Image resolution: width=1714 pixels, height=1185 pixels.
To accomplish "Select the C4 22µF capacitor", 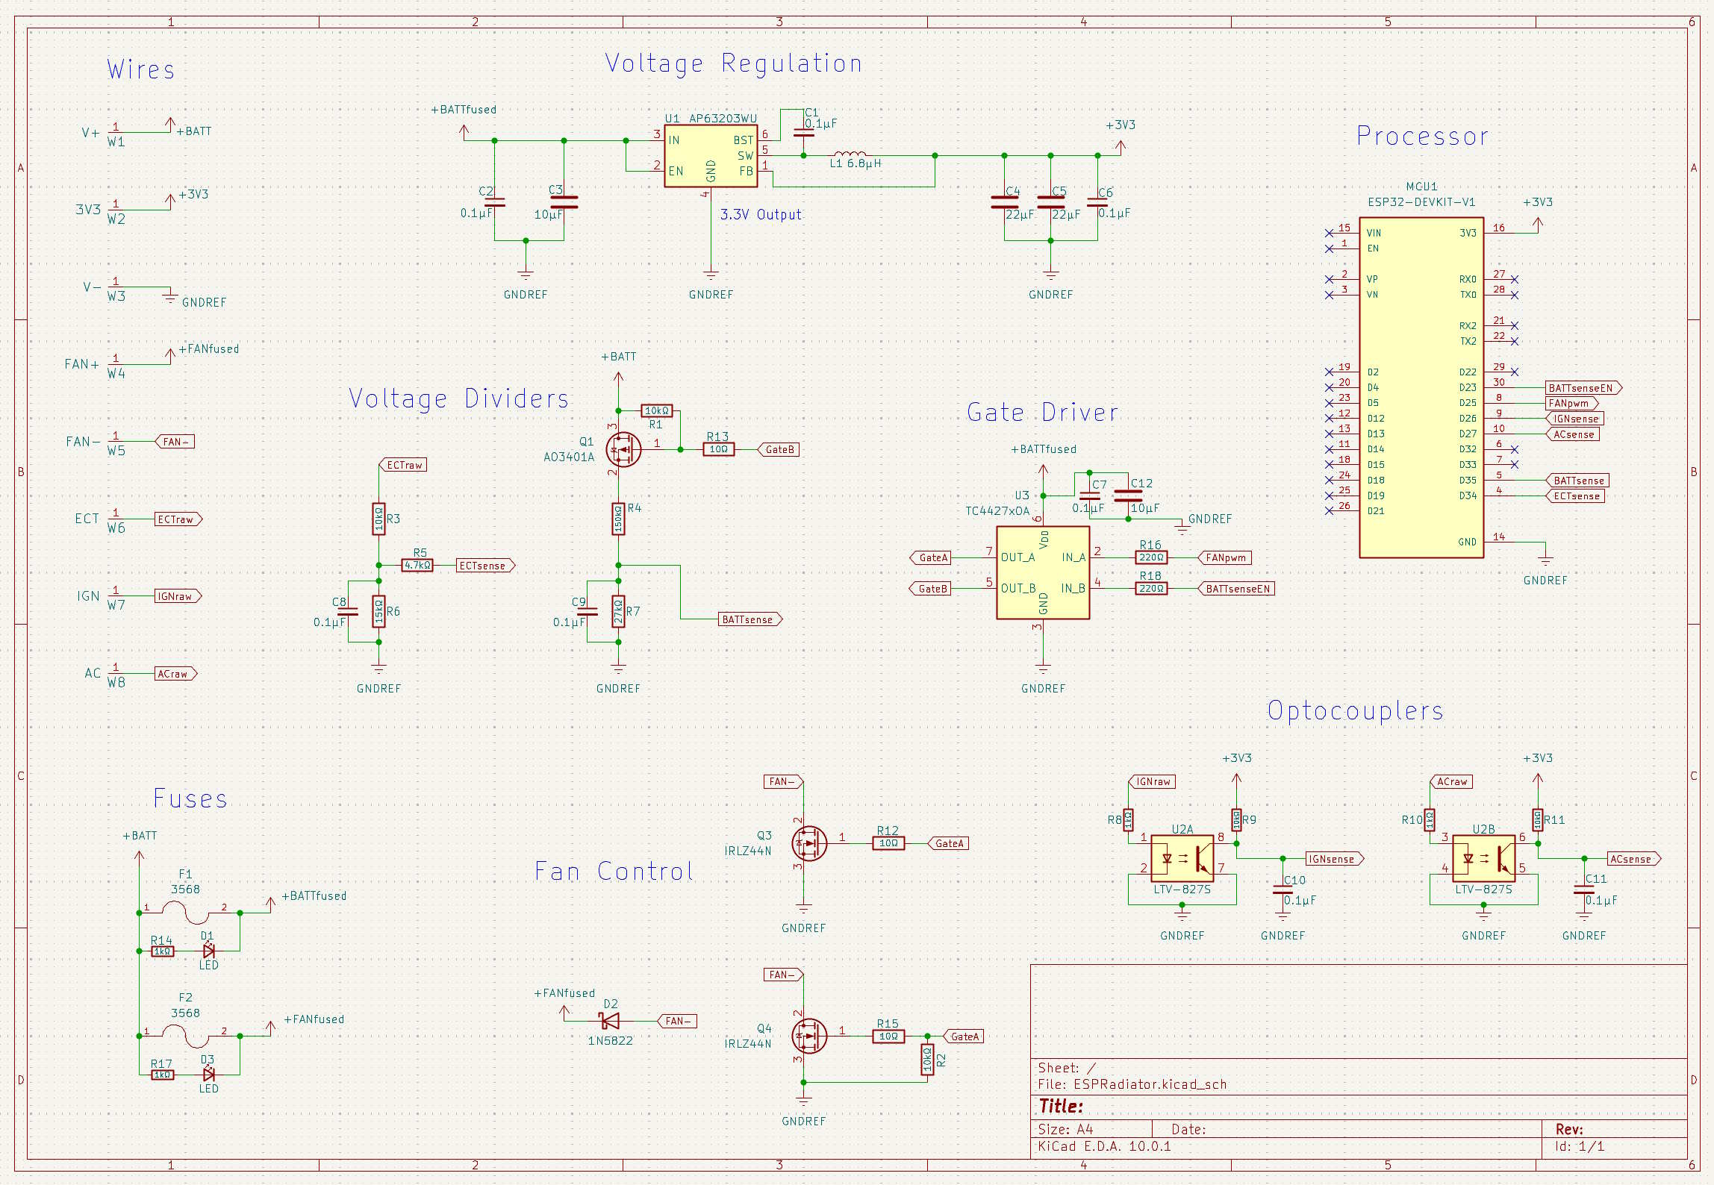I will (x=1004, y=201).
